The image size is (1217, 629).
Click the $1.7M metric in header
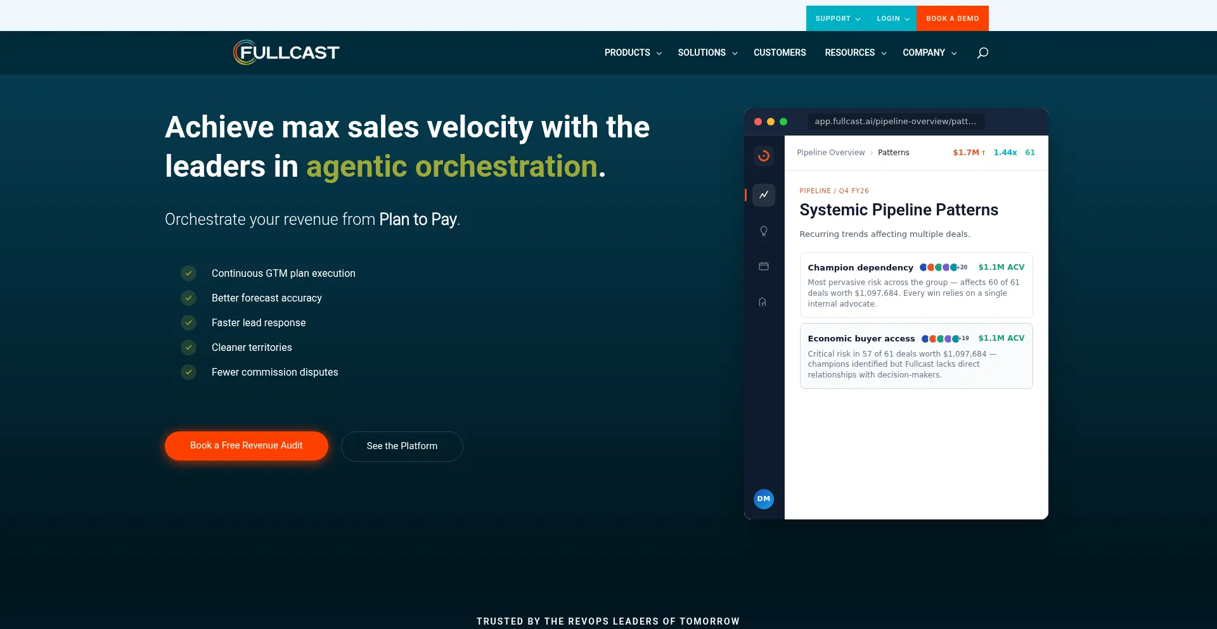[x=969, y=153]
